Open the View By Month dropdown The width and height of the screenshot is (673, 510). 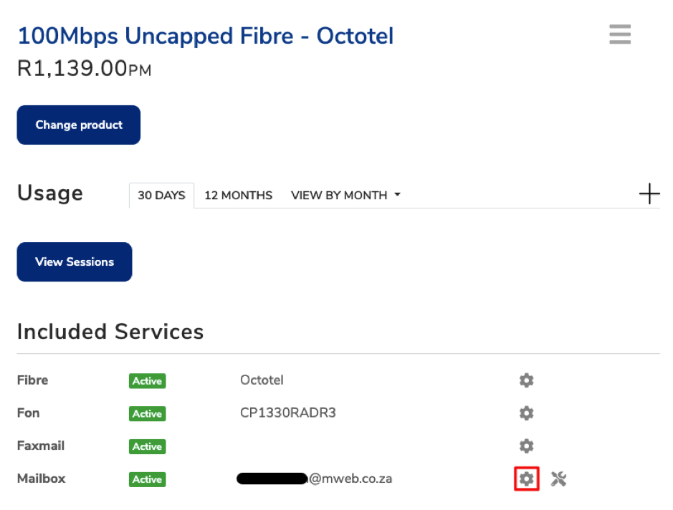tap(345, 196)
